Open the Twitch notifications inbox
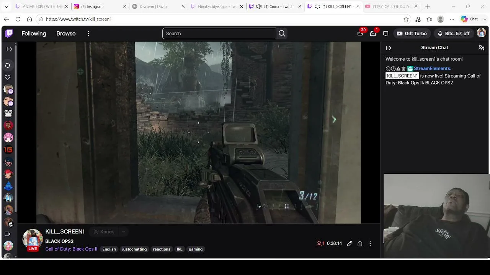The image size is (490, 275). pyautogui.click(x=373, y=34)
